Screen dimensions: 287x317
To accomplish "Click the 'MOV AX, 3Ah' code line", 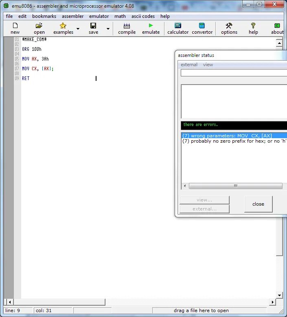I will point(35,59).
